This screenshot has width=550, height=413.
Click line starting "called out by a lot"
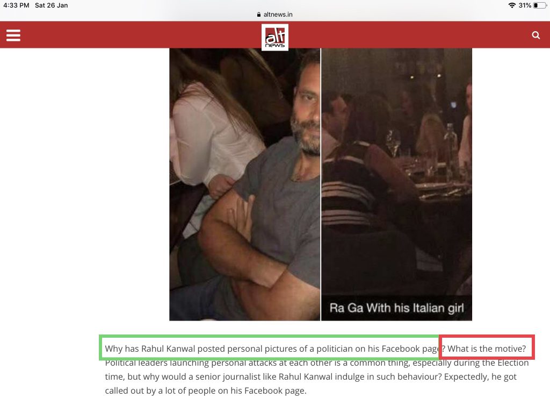(206, 391)
